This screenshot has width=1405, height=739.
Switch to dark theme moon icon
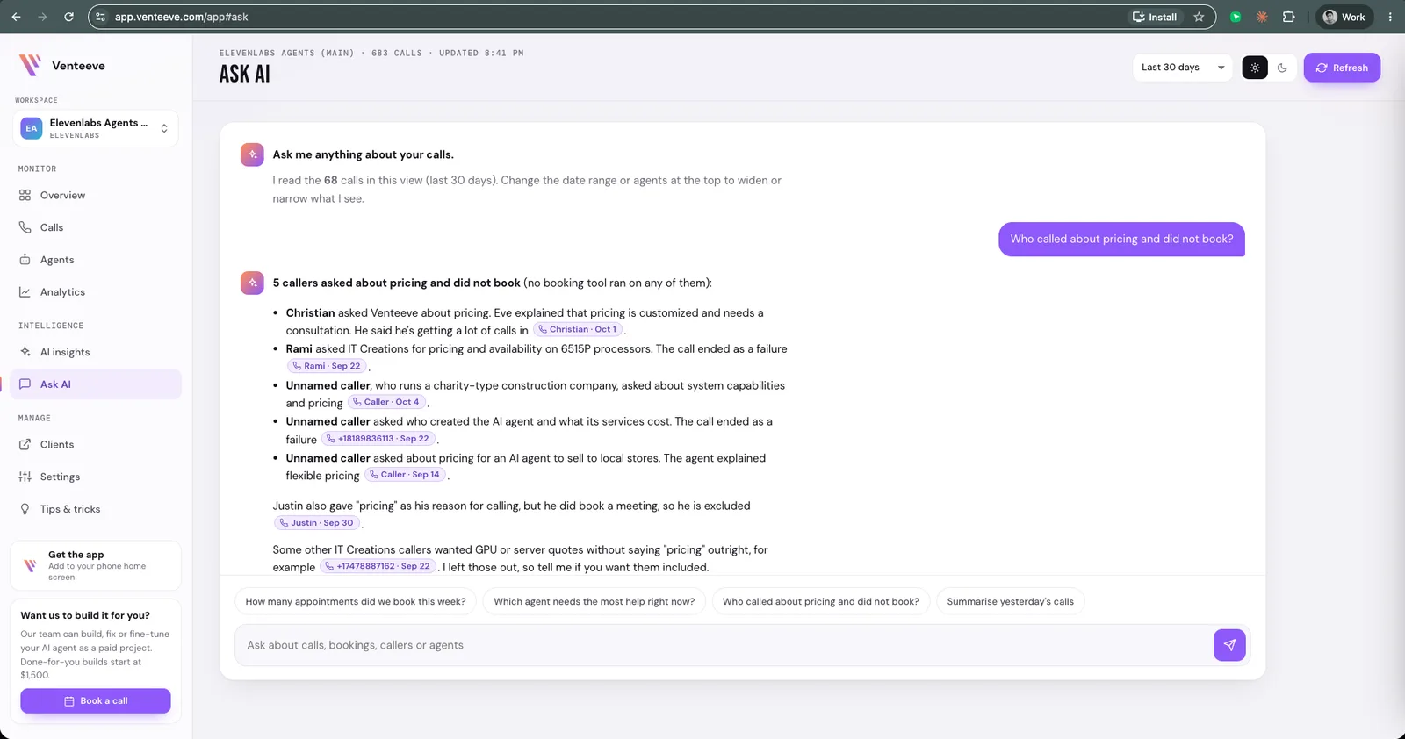click(x=1282, y=68)
